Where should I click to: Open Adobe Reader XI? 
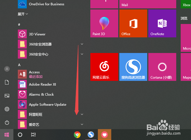[x=51, y=84]
